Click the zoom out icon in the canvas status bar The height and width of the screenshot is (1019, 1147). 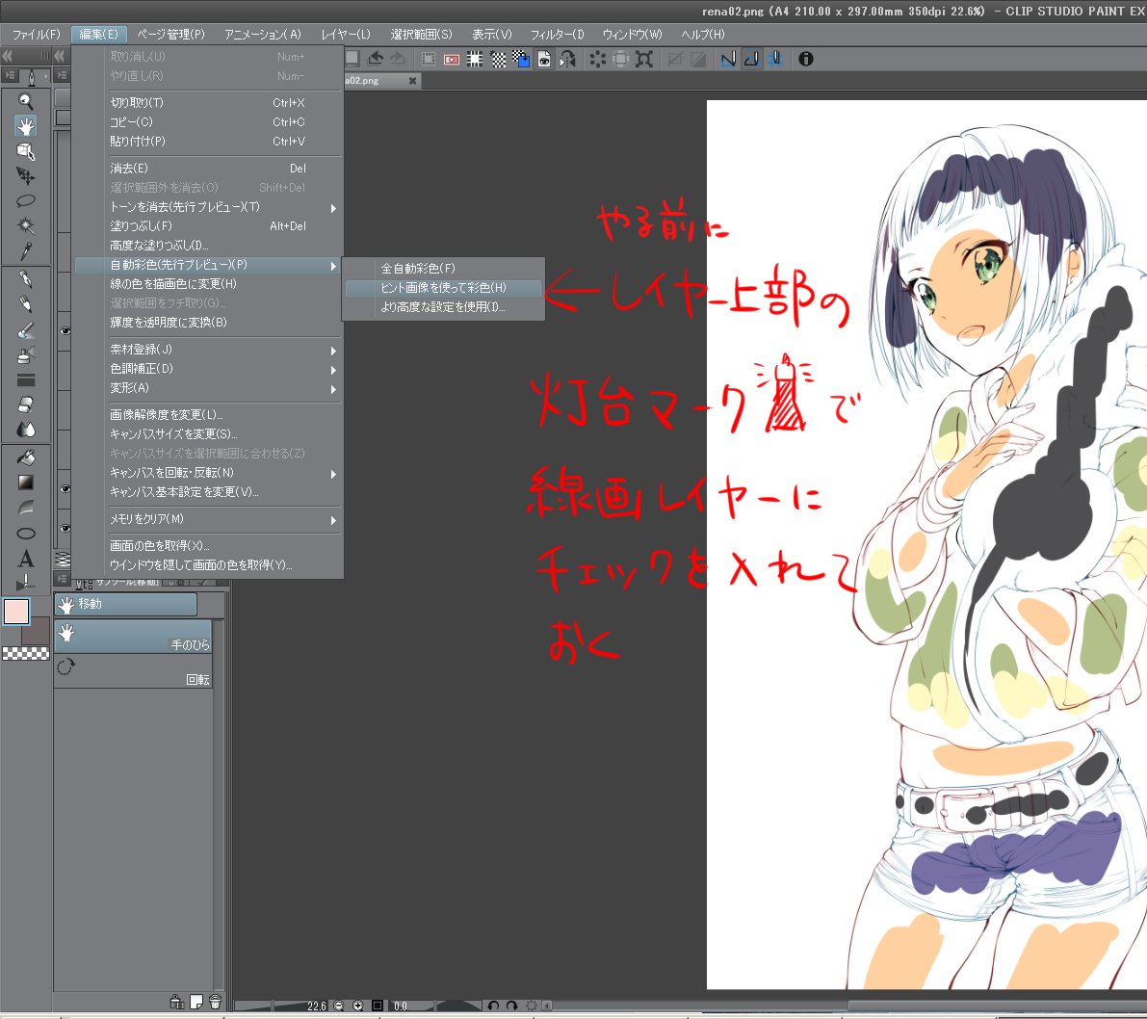point(339,1006)
